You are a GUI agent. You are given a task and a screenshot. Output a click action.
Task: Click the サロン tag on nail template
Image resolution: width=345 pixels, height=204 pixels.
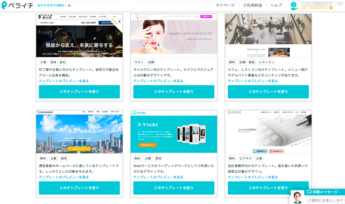tap(139, 62)
